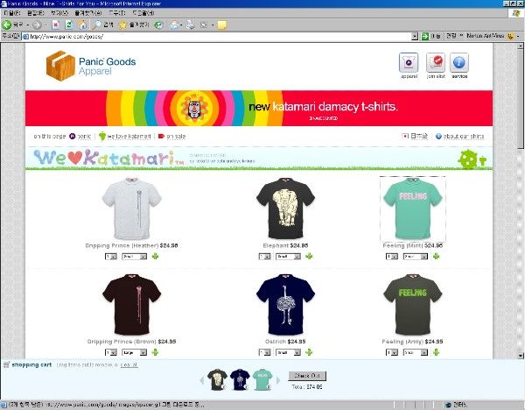
Task: Open Search with the magnifier icon
Action: coord(97,25)
